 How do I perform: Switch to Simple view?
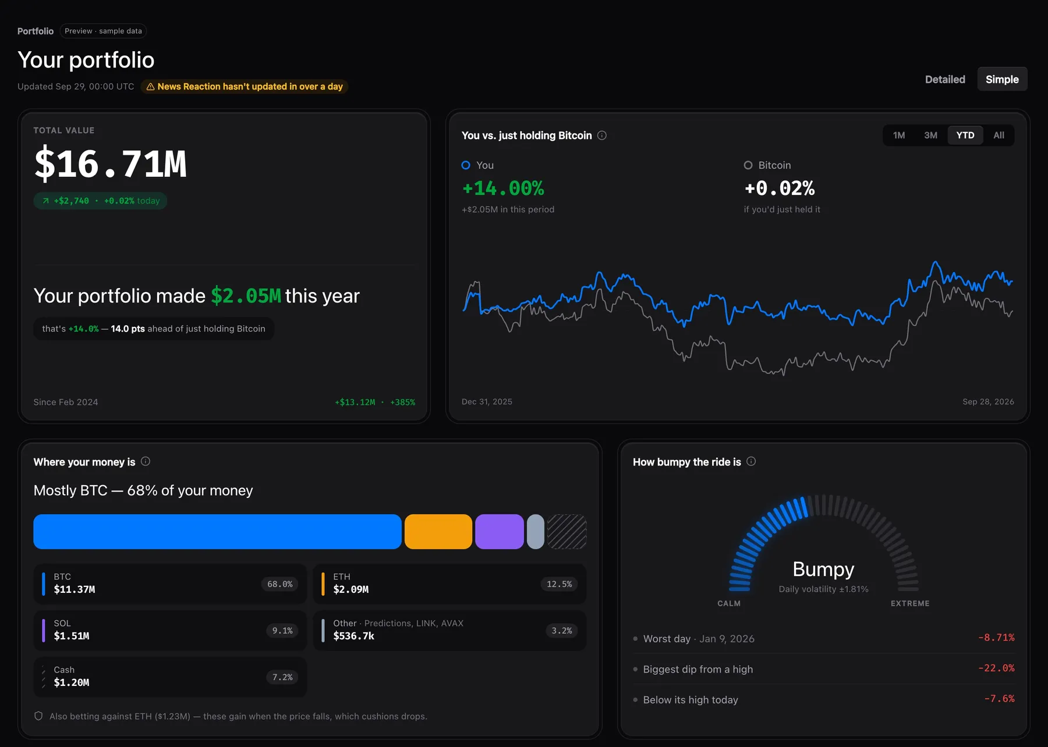(x=1002, y=79)
